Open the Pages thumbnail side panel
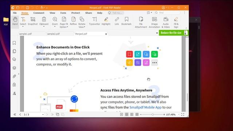The height and width of the screenshot is (131, 233). point(14,51)
